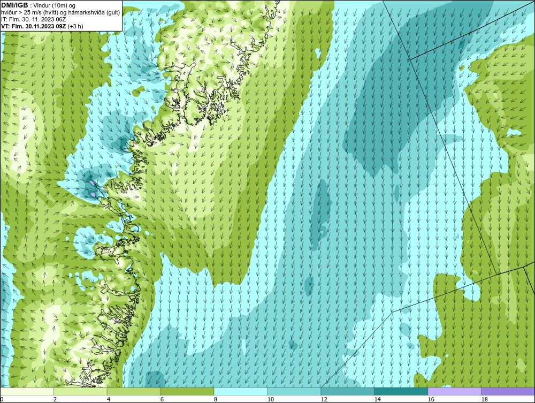Screen dimensions: 535x403
Task: Click 'Vindur (10m) og' label text
Action: click(55, 6)
